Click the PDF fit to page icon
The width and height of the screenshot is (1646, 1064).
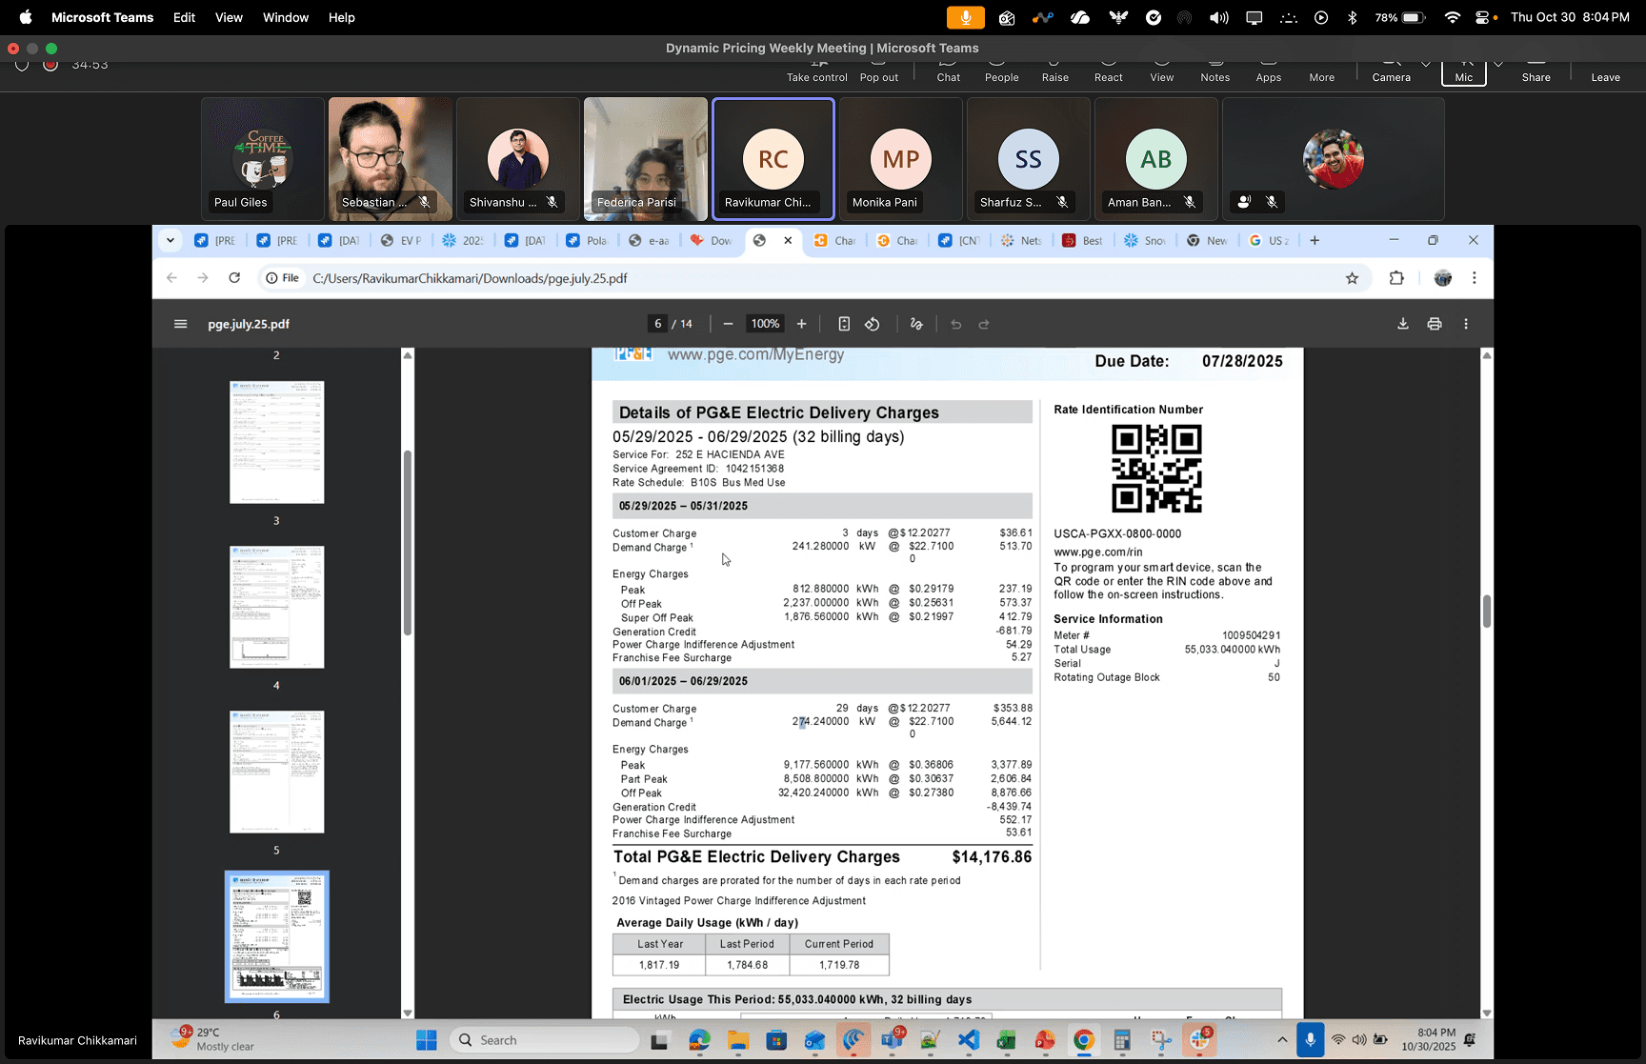(x=843, y=324)
